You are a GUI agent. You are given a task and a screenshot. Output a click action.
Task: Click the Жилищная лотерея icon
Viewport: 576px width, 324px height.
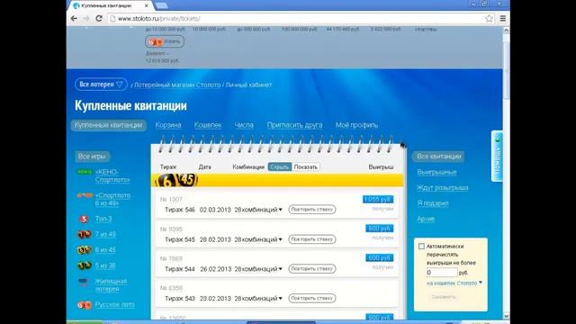[x=84, y=282]
